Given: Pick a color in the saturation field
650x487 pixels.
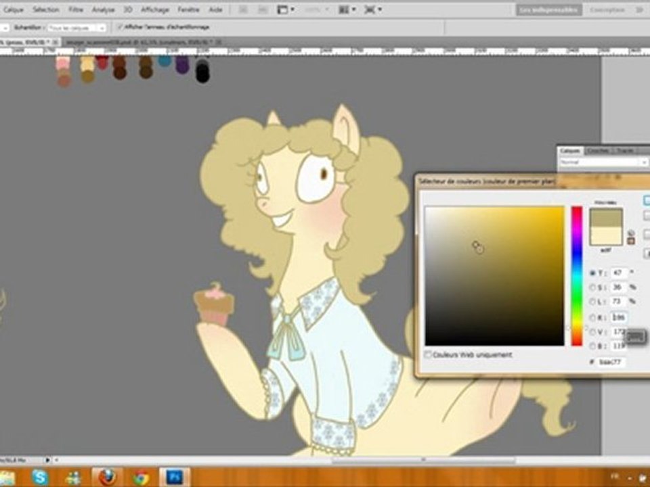Looking at the screenshot, I should click(x=494, y=276).
